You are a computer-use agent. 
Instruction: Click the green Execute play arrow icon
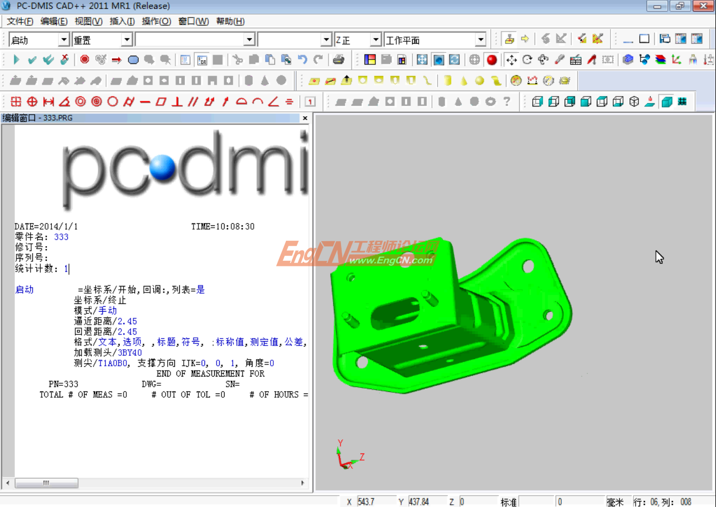coord(16,59)
